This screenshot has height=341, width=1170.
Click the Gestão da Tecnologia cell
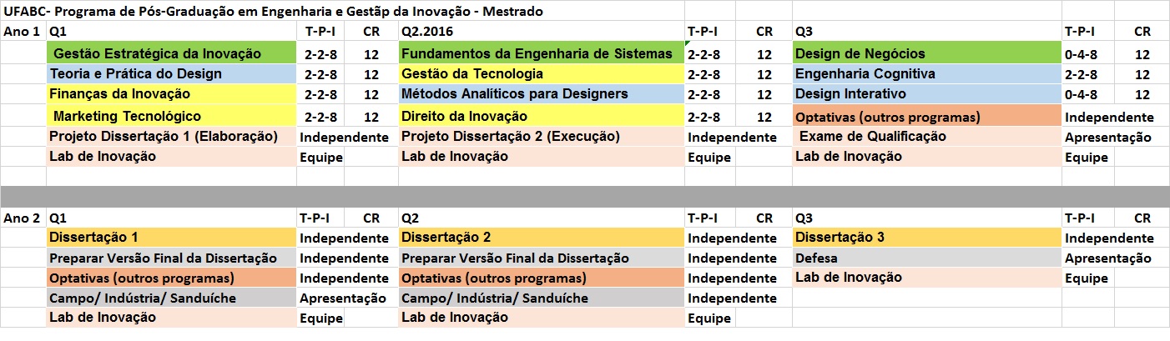click(542, 74)
